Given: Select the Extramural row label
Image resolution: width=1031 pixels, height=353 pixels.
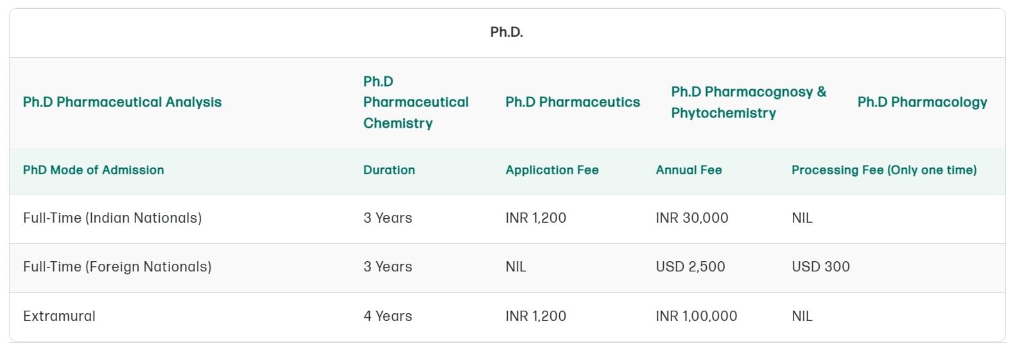Looking at the screenshot, I should (x=59, y=316).
